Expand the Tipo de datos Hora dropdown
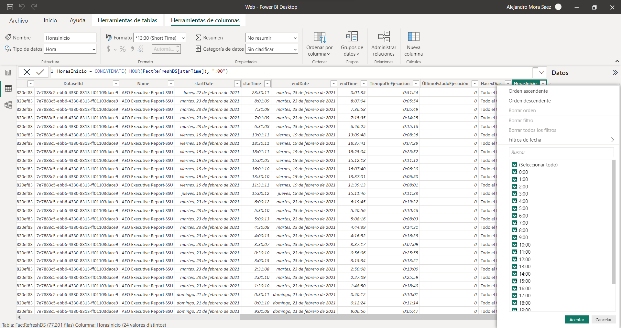 click(x=70, y=49)
